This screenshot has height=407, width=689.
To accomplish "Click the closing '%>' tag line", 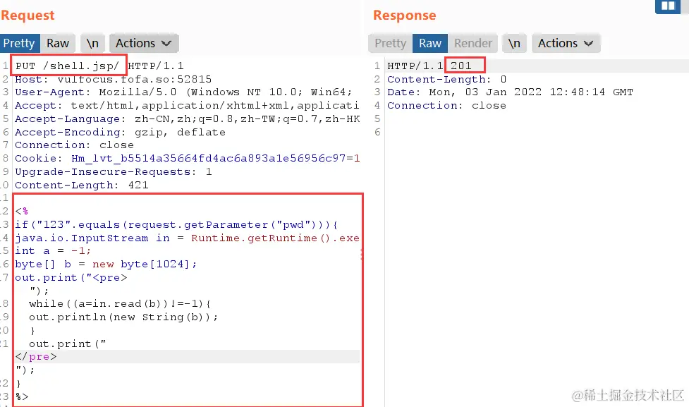I will (22, 396).
